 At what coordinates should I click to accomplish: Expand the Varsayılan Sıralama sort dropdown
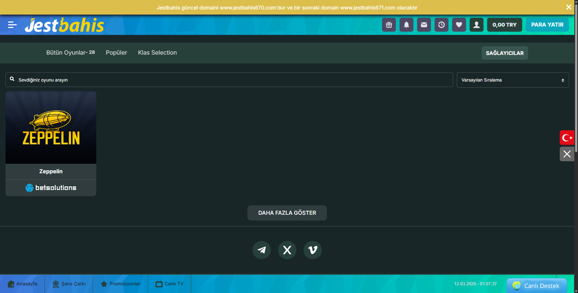(x=512, y=80)
